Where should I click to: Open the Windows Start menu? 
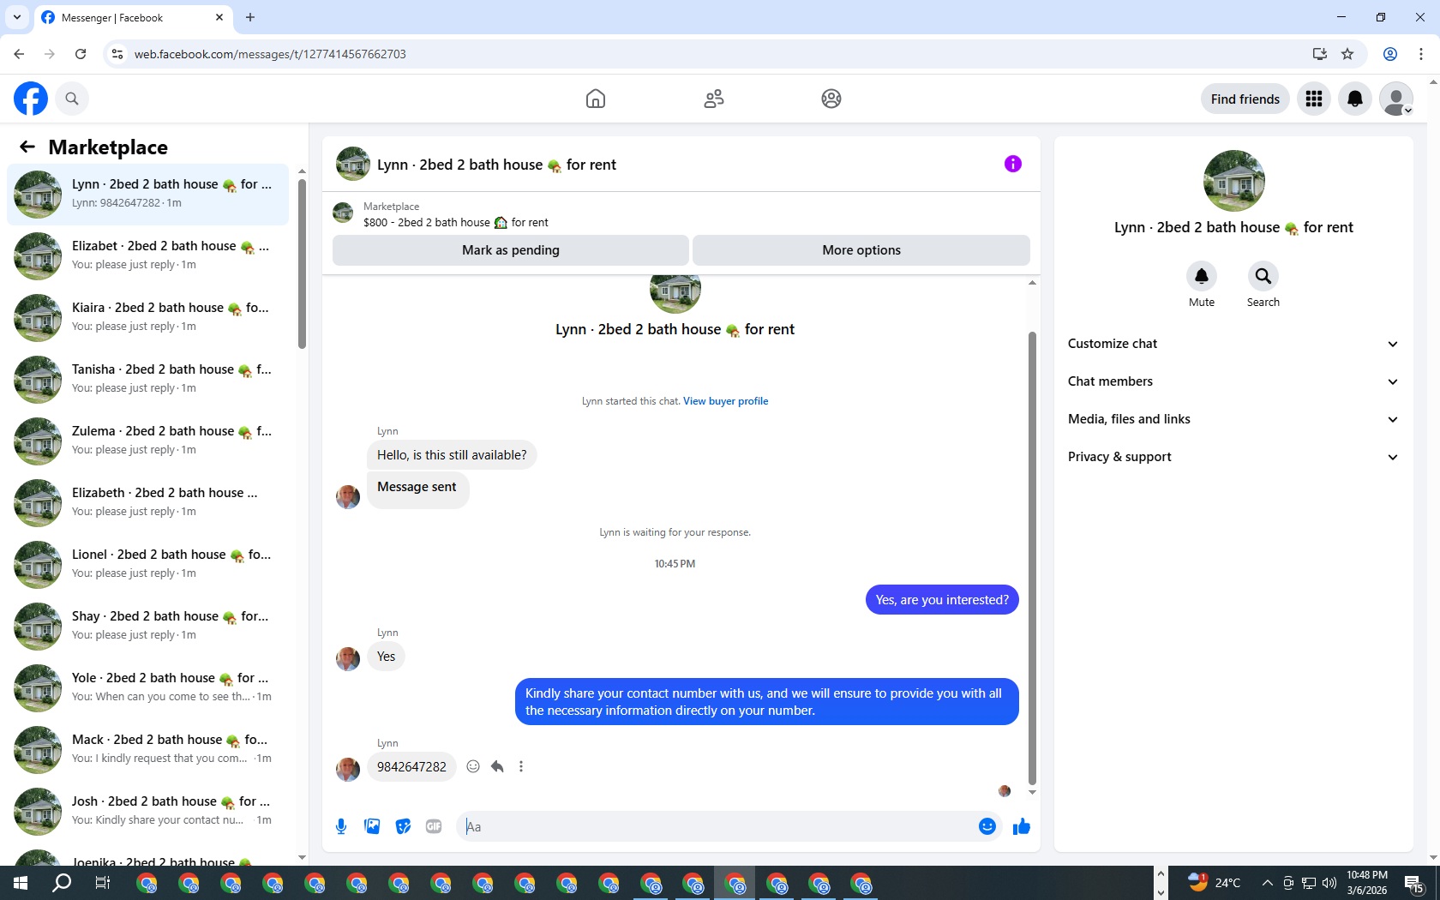21,883
